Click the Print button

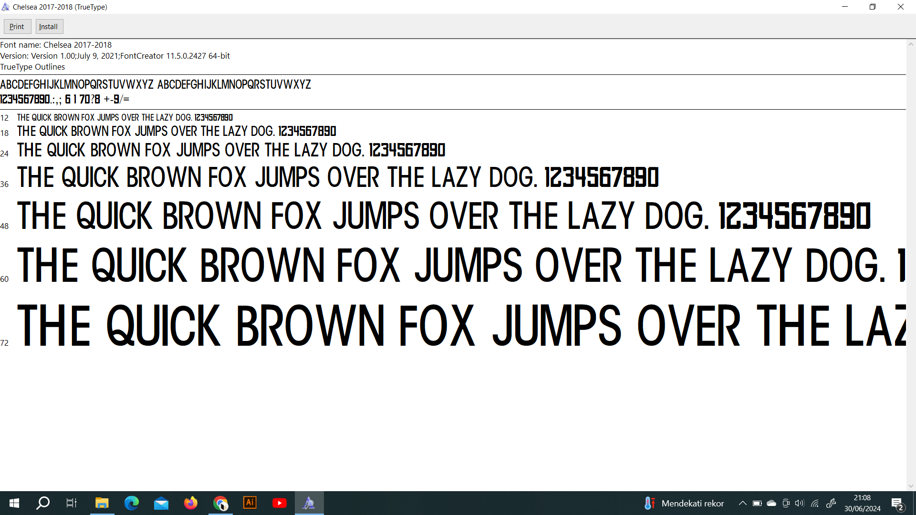pyautogui.click(x=17, y=27)
